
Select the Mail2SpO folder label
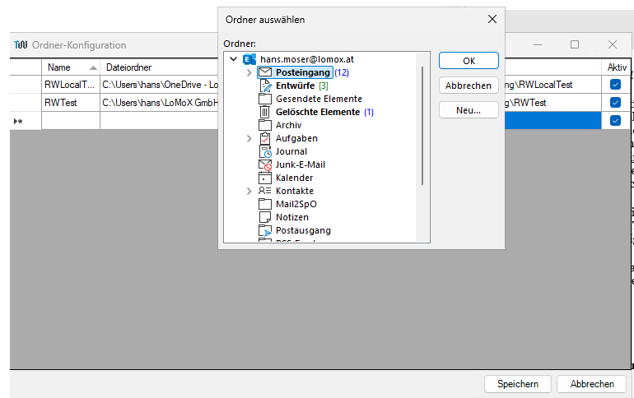click(296, 204)
